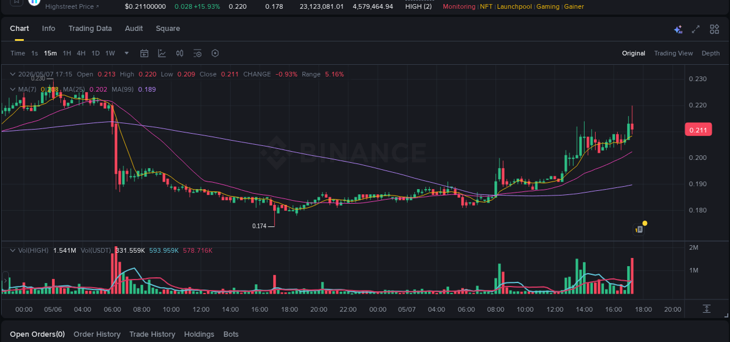Open the date range calendar icon
The width and height of the screenshot is (730, 342).
tap(144, 53)
